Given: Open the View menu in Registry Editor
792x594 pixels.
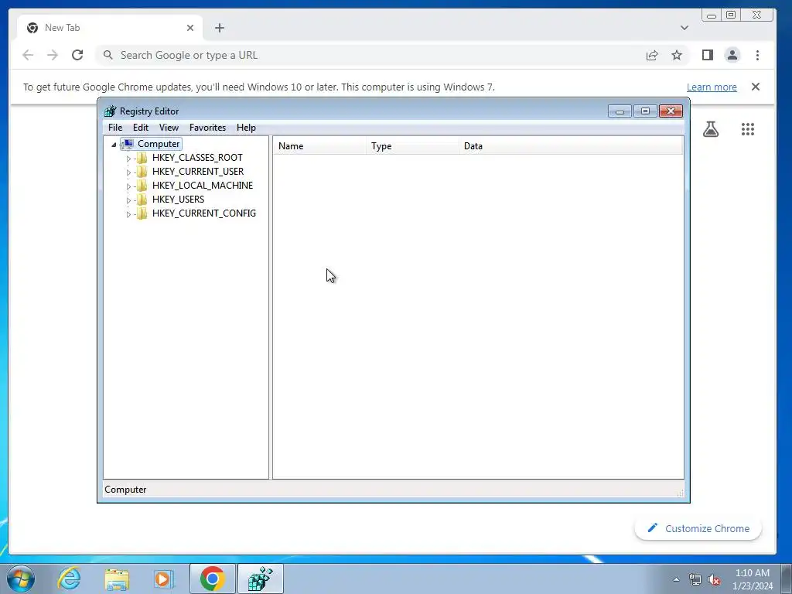Looking at the screenshot, I should coord(169,128).
